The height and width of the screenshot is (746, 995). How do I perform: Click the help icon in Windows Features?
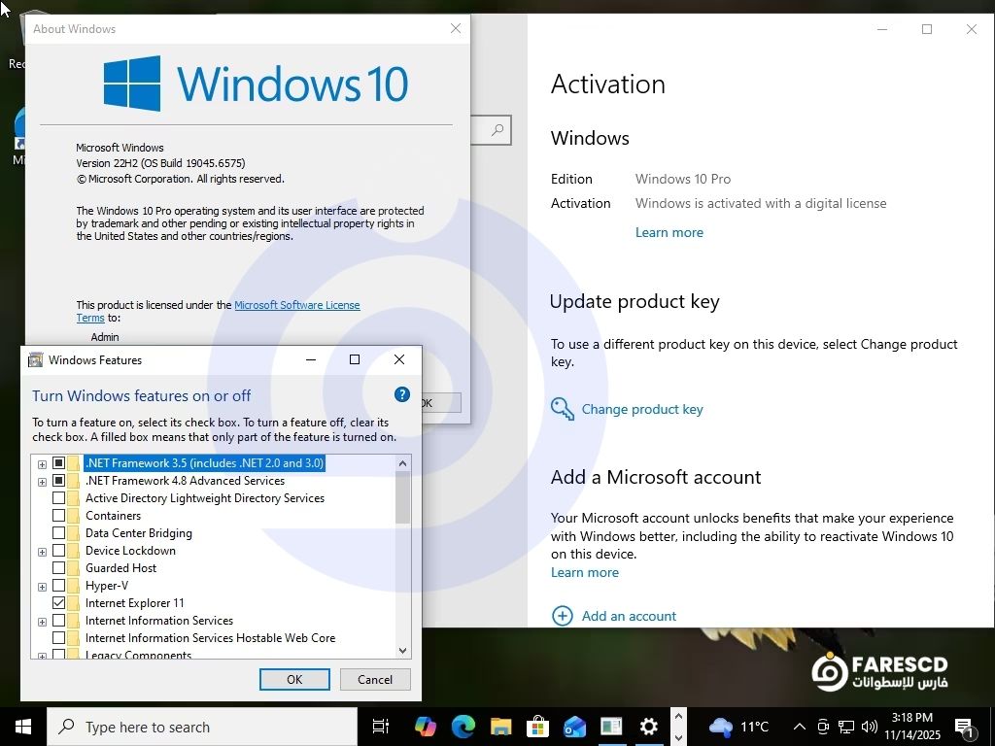[401, 395]
